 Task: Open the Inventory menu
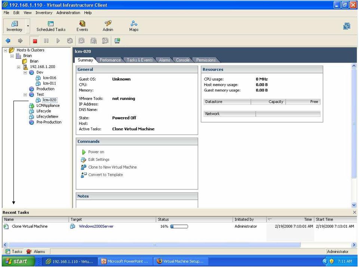pos(44,13)
